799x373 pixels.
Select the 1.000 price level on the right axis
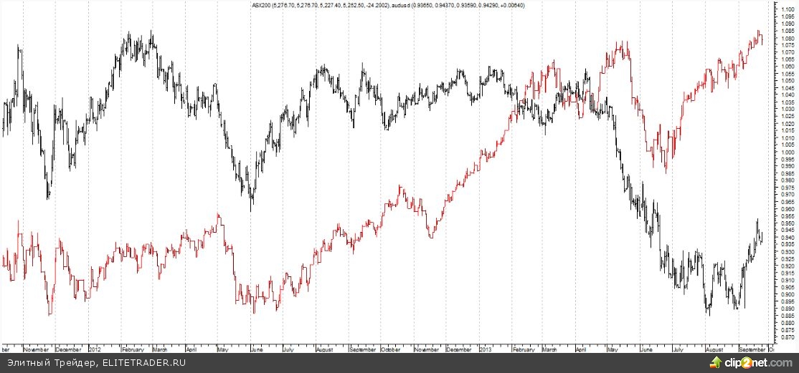pyautogui.click(x=786, y=152)
